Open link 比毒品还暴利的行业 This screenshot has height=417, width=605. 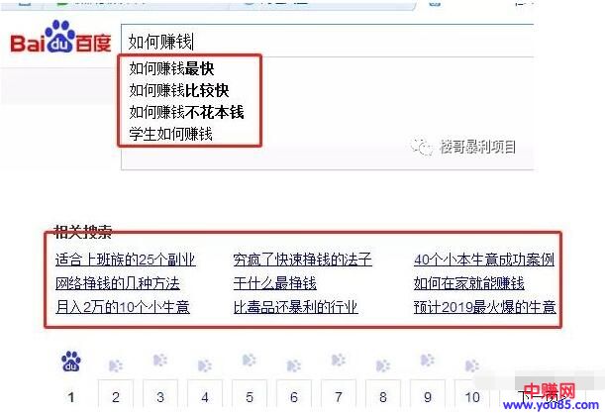pos(295,307)
